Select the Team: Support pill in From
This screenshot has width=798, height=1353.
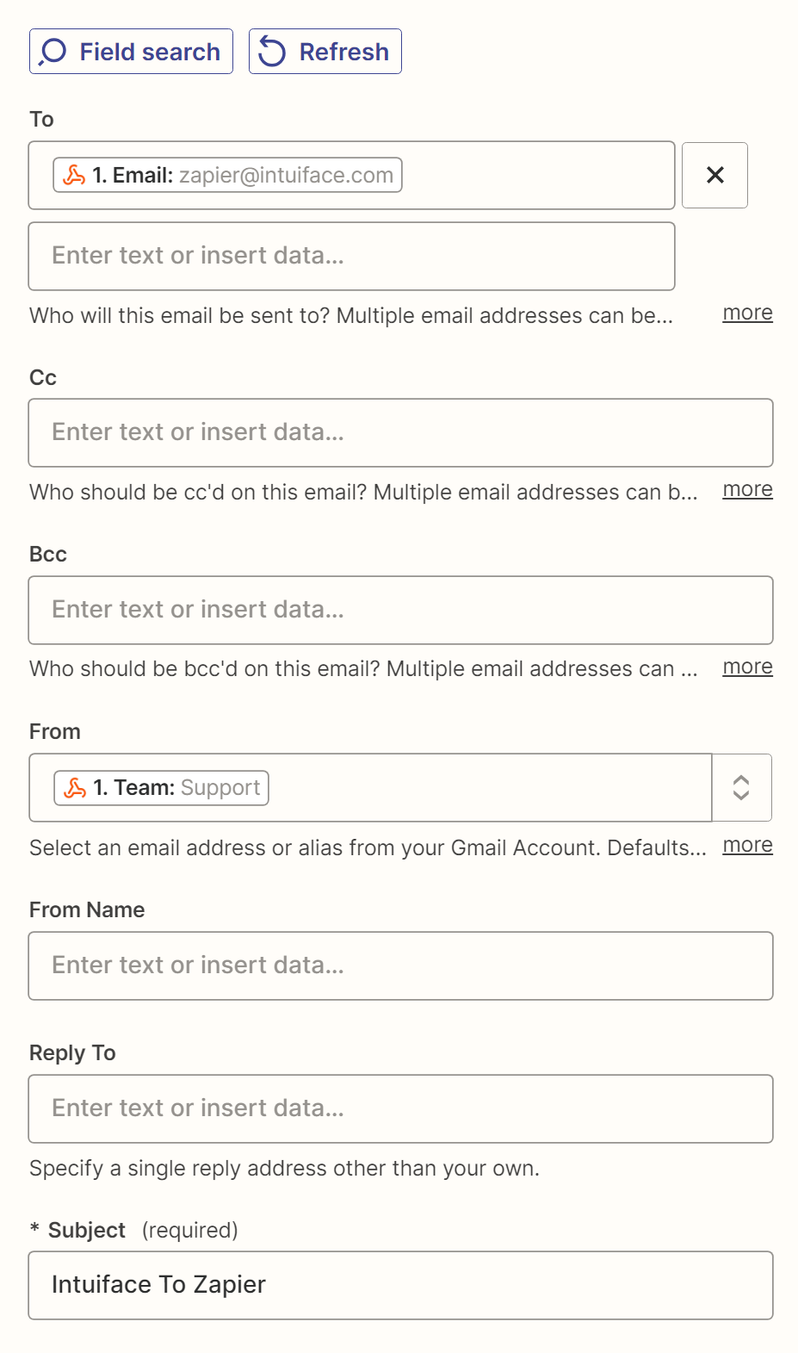tap(161, 788)
